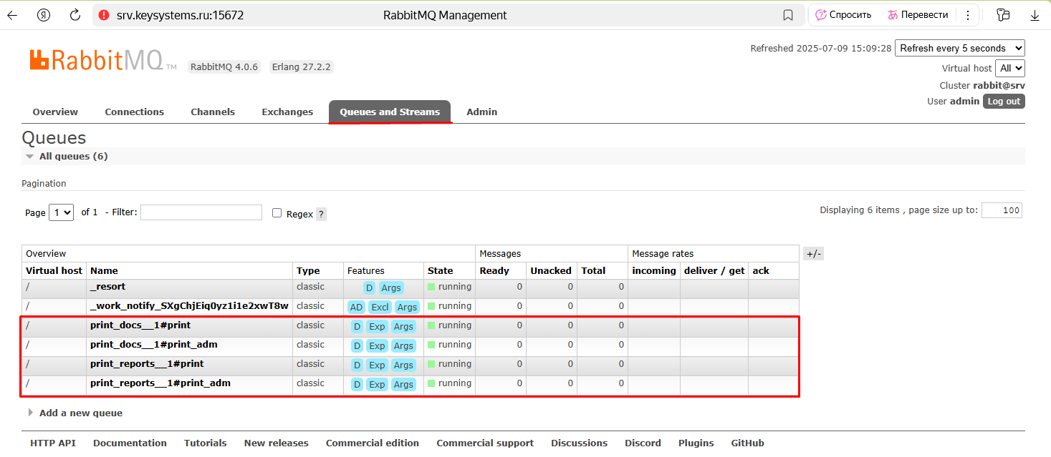Switch to Connections tab
Viewport: 1051px width, 457px height.
pyautogui.click(x=134, y=112)
